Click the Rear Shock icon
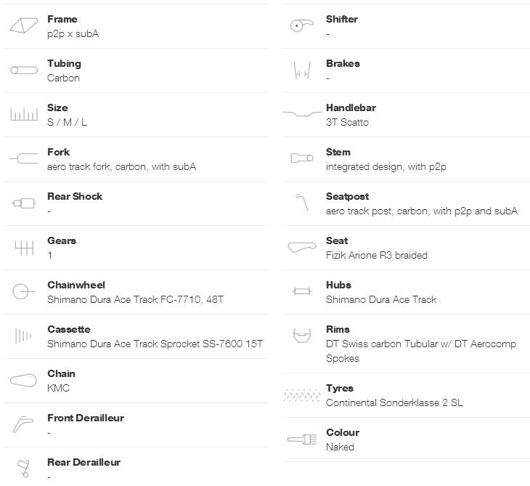The image size is (530, 486). coord(23,203)
